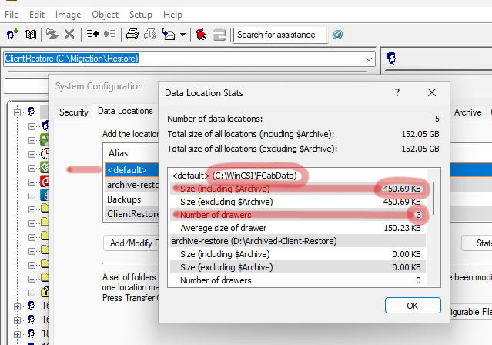Screen dimensions: 492x345
Task: Open the Object menu
Action: 105,15
